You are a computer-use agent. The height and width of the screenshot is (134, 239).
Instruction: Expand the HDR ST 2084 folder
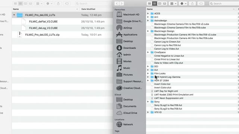148,80
